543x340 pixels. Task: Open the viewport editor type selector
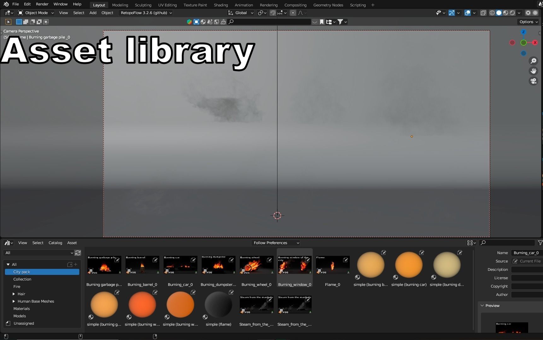[9, 13]
